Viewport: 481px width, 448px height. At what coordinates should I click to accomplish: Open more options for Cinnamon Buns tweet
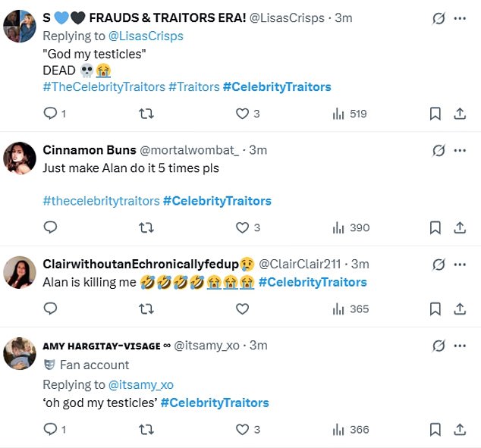coord(460,150)
